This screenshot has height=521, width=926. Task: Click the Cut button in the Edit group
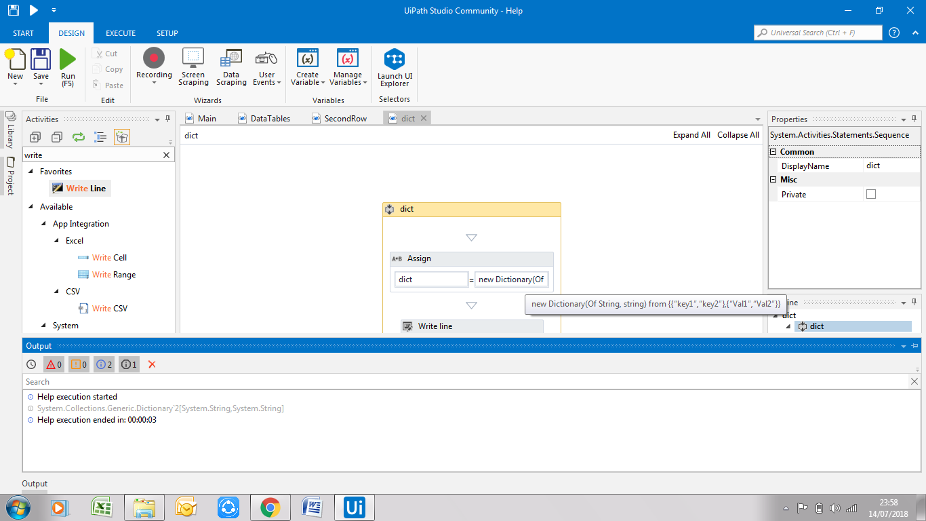[106, 54]
